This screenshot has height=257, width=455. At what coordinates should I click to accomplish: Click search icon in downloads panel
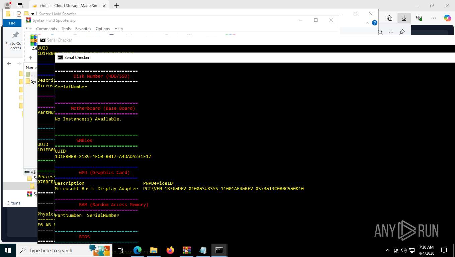coord(380,32)
